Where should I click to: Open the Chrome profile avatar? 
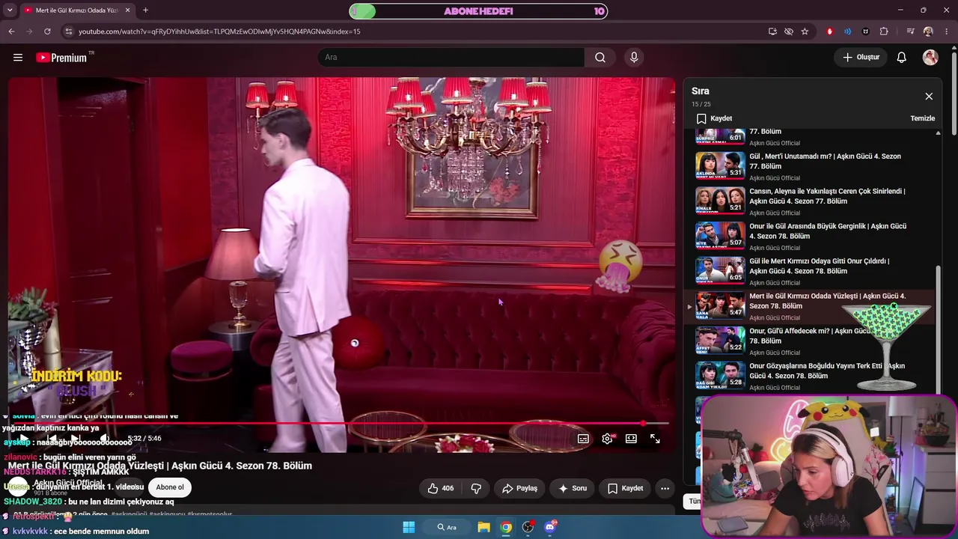tap(928, 31)
